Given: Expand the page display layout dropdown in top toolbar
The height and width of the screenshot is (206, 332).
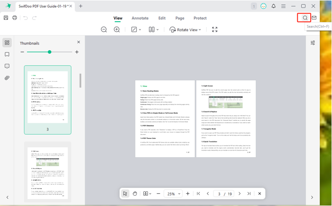Looking at the screenshot, I should (x=154, y=29).
